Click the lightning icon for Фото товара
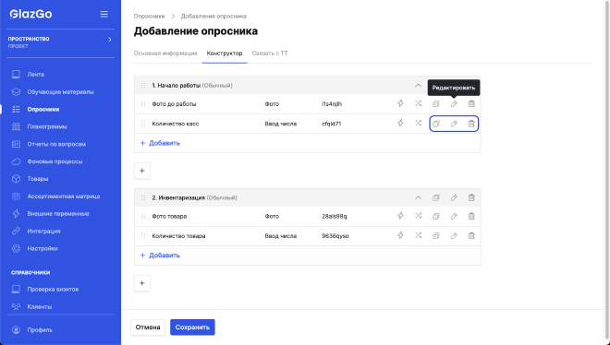Screen dimensions: 610x345 [x=400, y=216]
